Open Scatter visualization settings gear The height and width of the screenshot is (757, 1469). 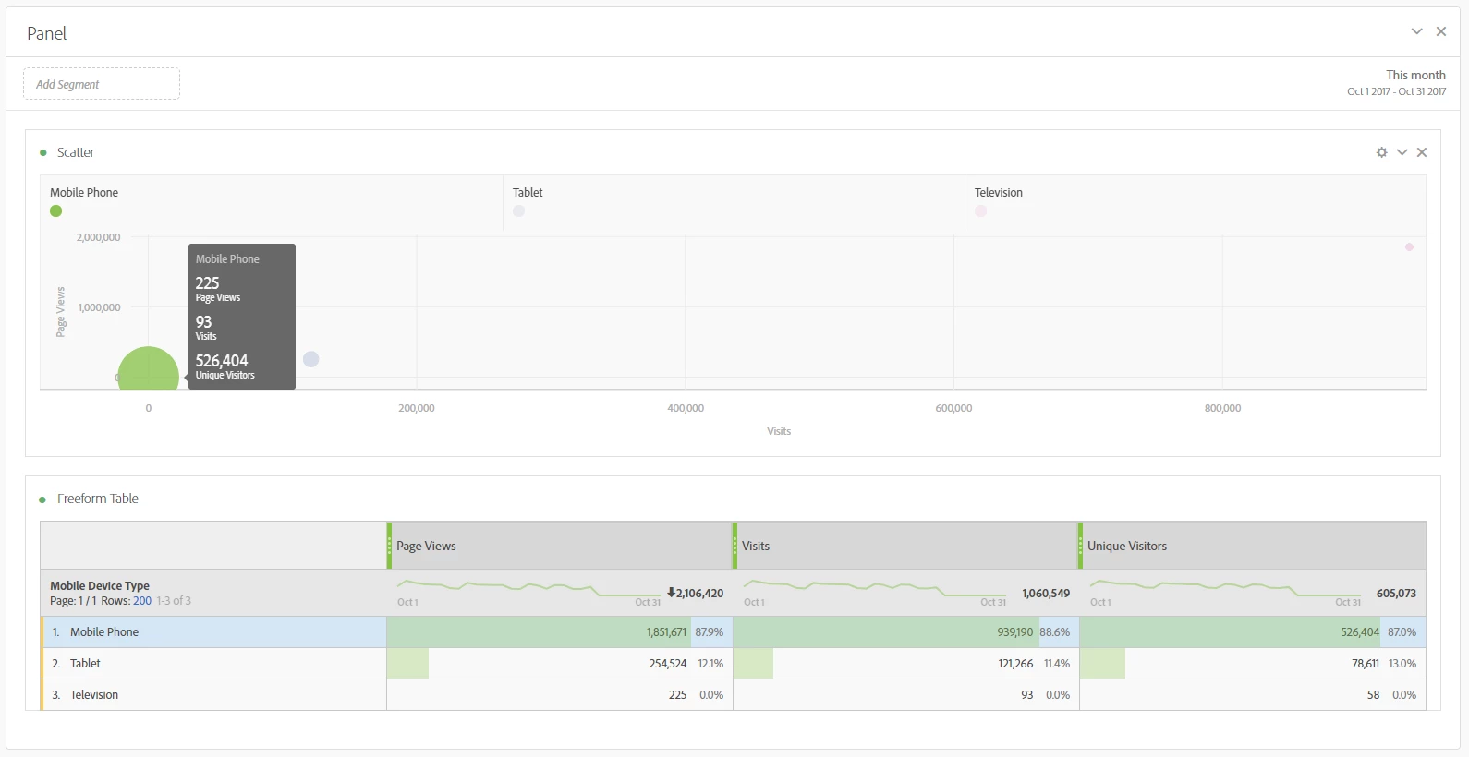[x=1381, y=152]
